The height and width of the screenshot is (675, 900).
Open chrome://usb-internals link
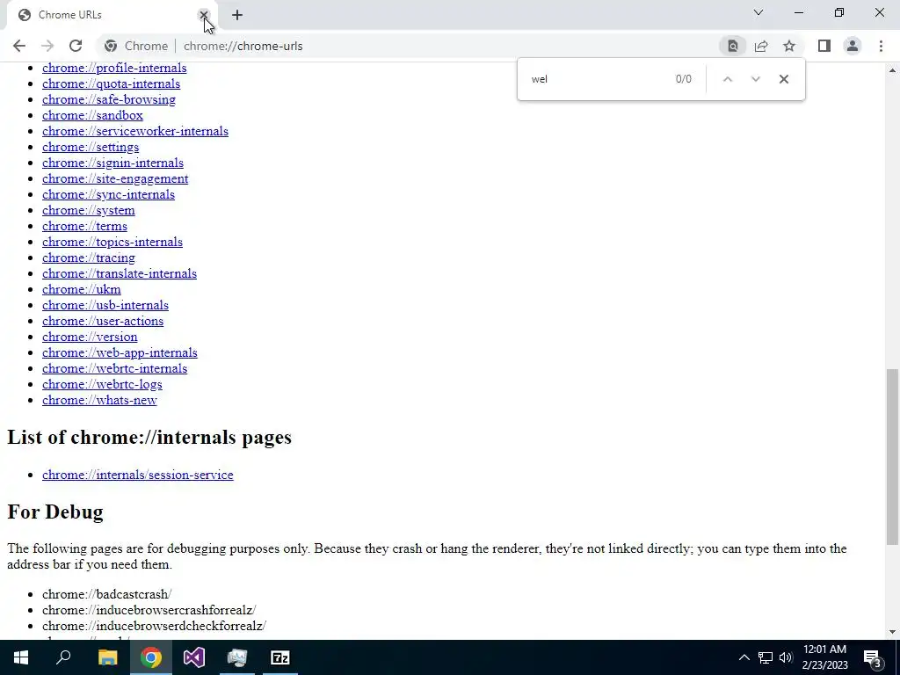pyautogui.click(x=105, y=305)
